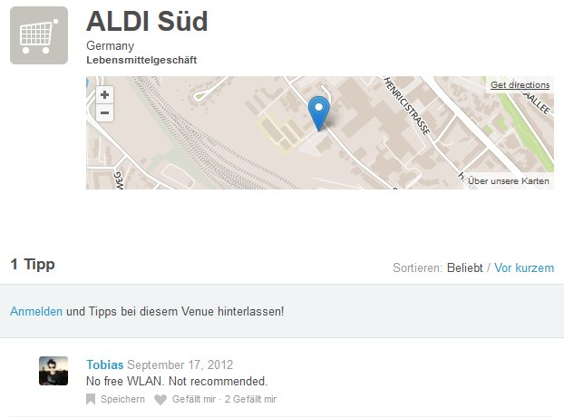Image resolution: width=564 pixels, height=418 pixels.
Task: Click the tip date September 17, 2012
Action: (x=180, y=365)
